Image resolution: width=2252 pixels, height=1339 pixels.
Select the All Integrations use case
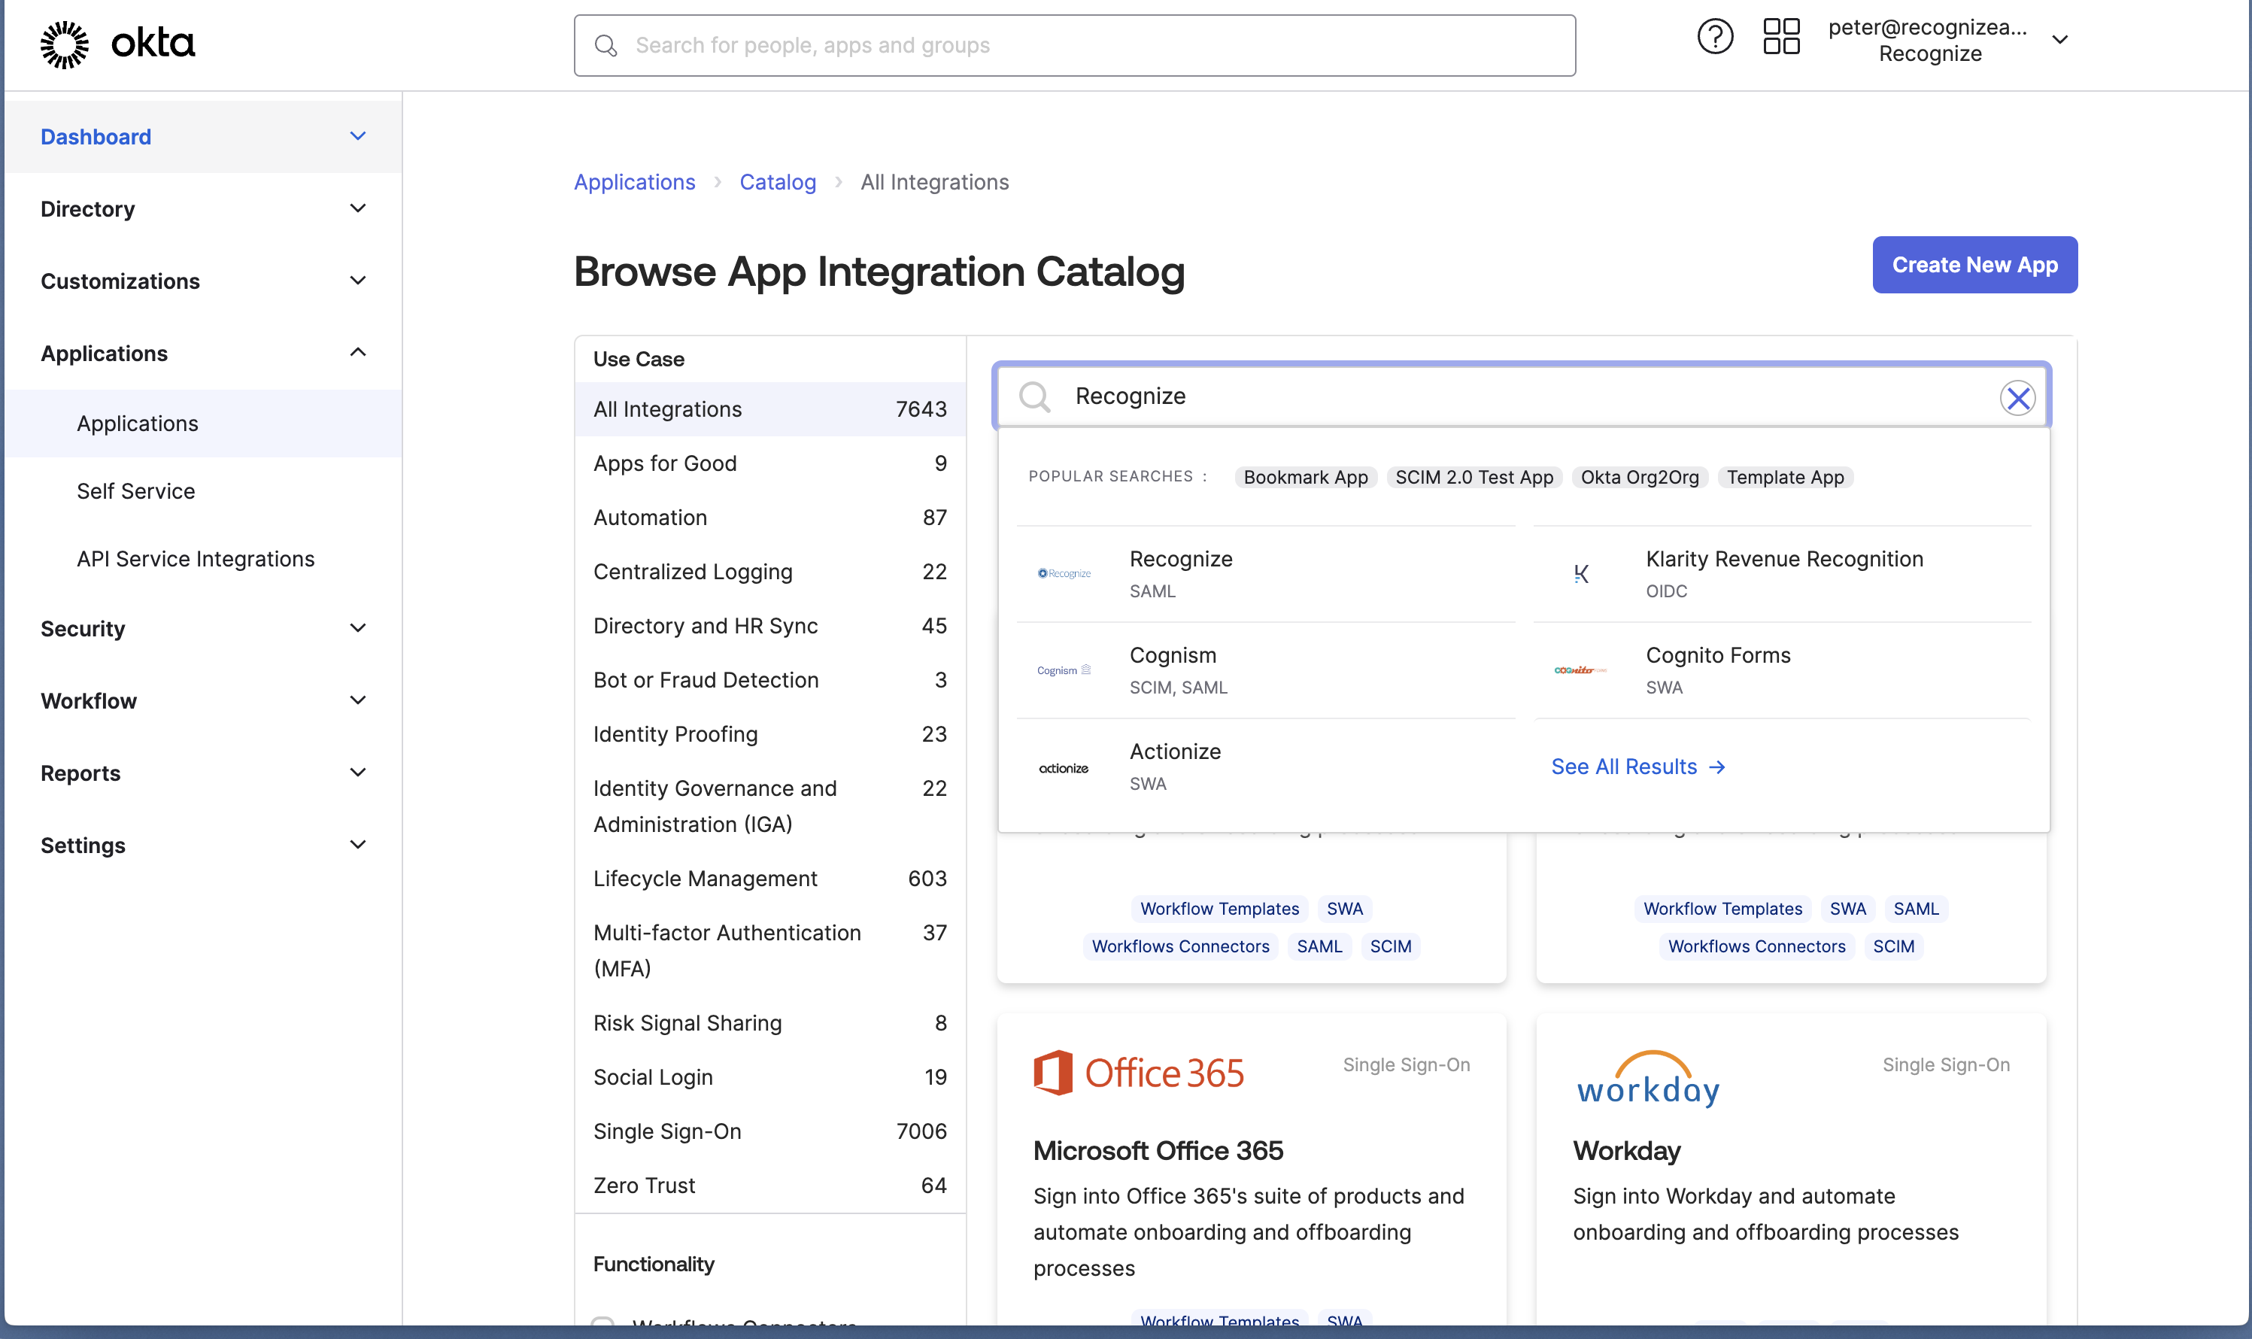[x=769, y=408]
